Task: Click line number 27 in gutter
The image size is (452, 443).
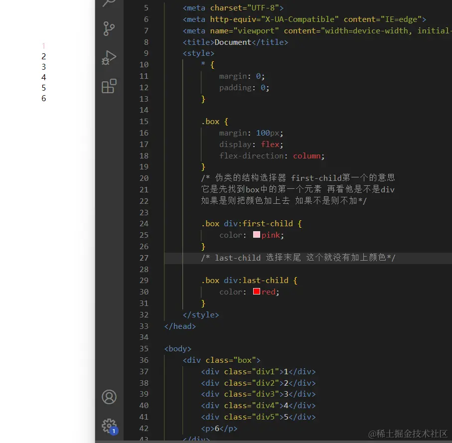Action: point(144,258)
